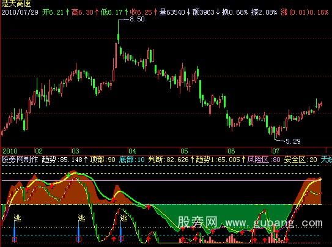Select the 04 month time axis label

coord(132,151)
